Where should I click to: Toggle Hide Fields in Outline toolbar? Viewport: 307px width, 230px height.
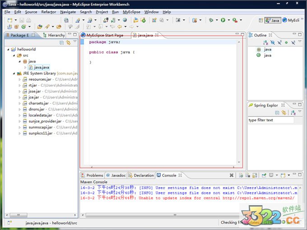[273, 42]
